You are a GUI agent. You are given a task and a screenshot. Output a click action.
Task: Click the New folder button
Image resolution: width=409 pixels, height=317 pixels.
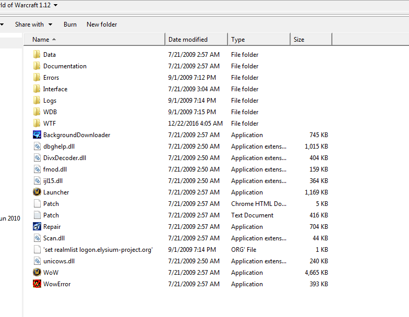[102, 25]
